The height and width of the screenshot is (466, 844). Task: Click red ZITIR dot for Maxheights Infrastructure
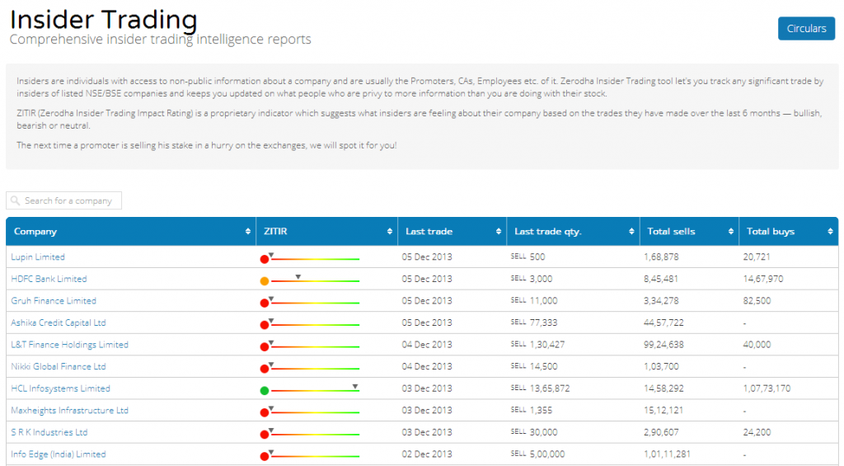[265, 412]
